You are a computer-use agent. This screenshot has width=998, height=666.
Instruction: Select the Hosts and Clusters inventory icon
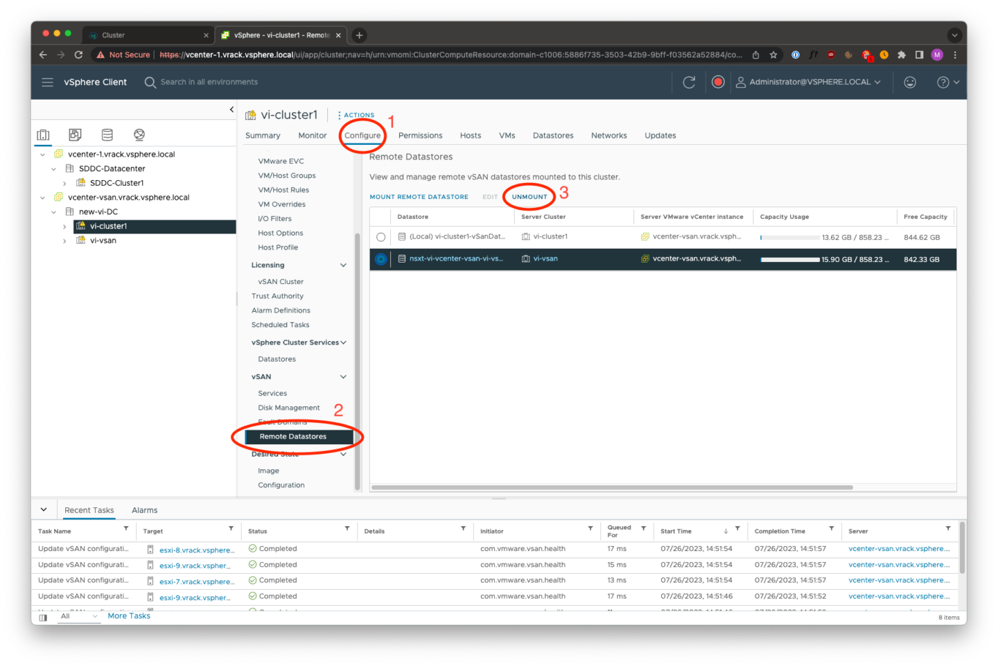tap(43, 134)
